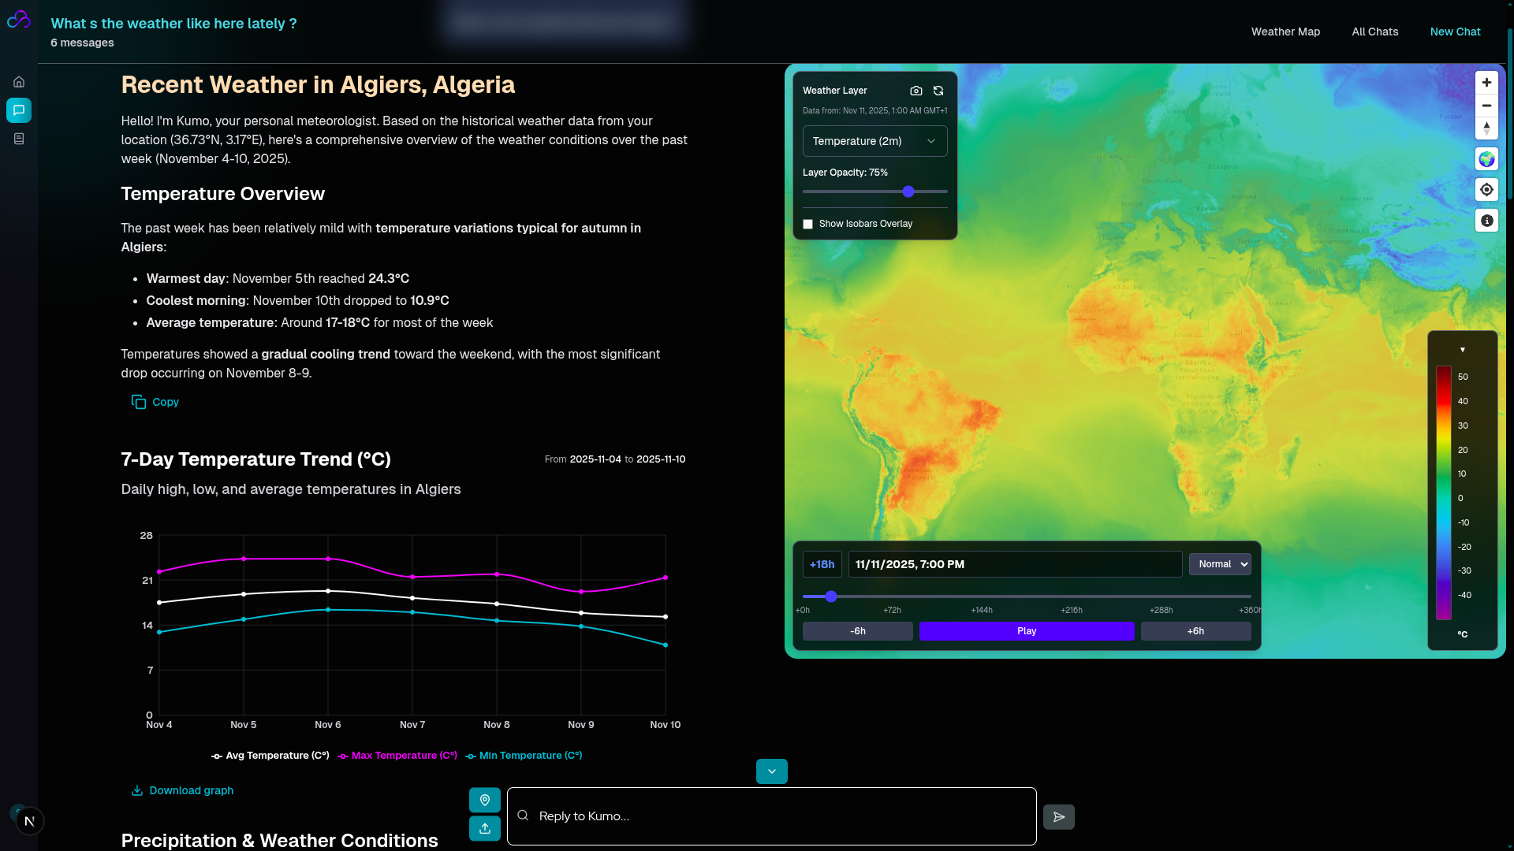Click the location pin button beside reply box

[x=485, y=800]
